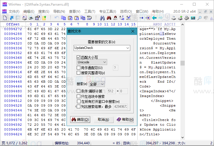Image resolution: width=214 pixels, height=146 pixels.
Task: Click the max results 4294967 field
Action: [120, 107]
